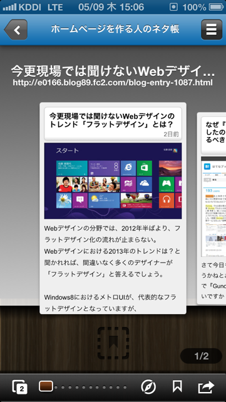226x402 pixels.
Task: Tap the truncated headline 今更現場では聞けないWebデザイ...
Action: (x=113, y=71)
